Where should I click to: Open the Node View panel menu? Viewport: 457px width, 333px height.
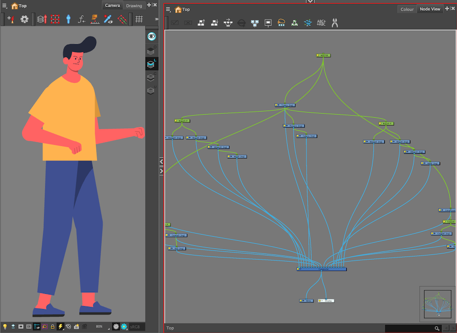(168, 9)
